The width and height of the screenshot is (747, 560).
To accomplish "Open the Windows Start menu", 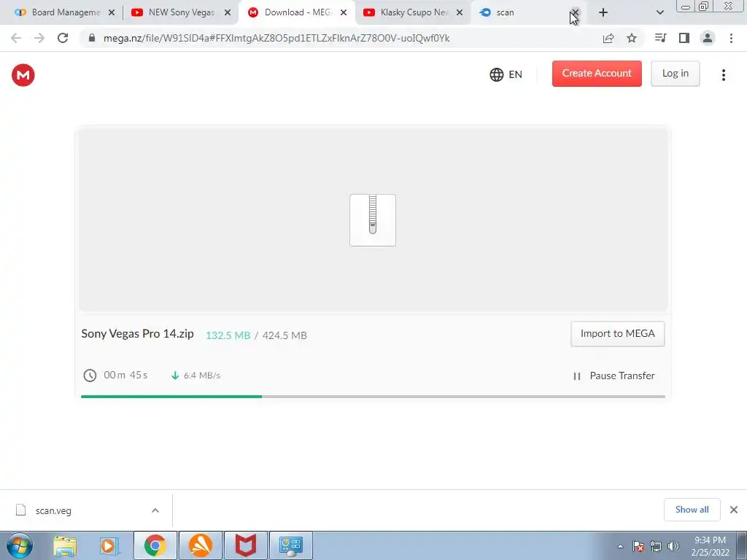I will [20, 545].
